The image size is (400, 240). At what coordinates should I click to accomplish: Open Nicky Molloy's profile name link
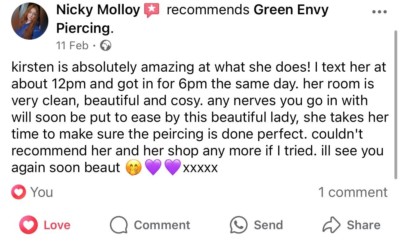pos(98,10)
